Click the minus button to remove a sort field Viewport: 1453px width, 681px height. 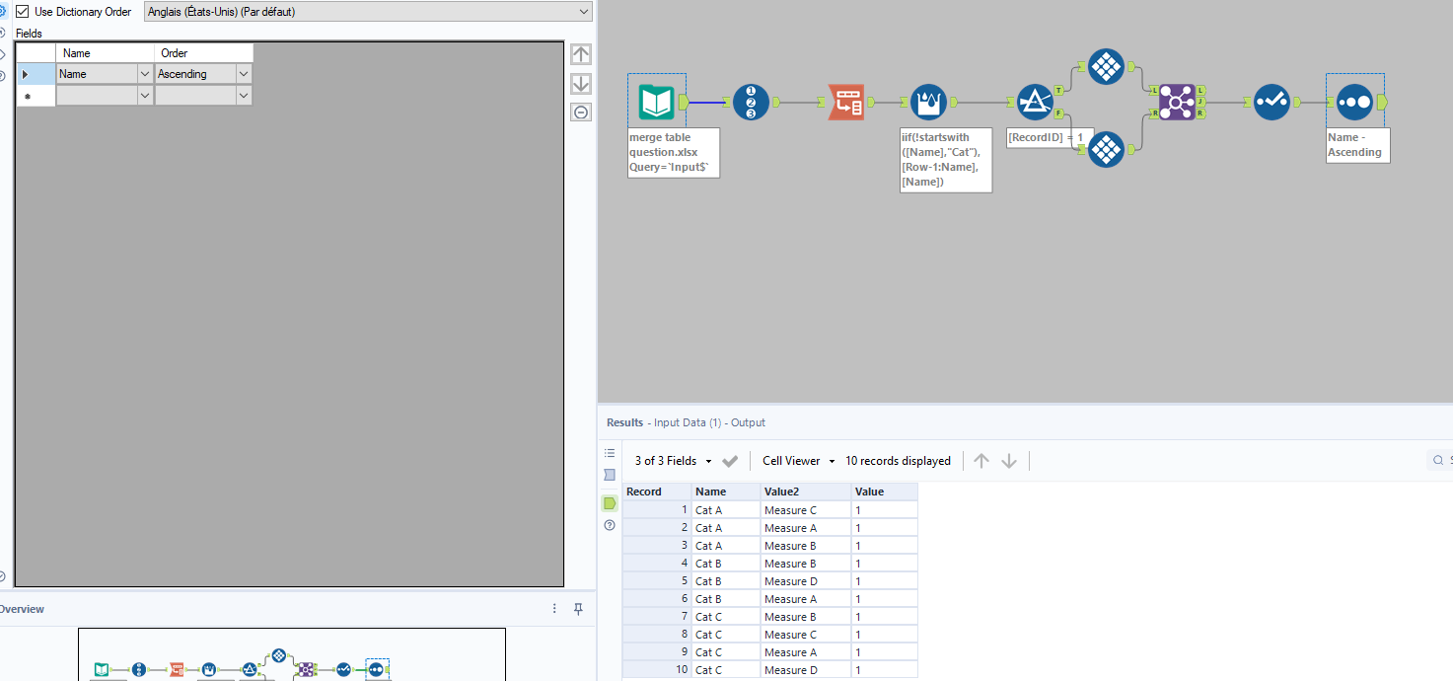click(x=581, y=112)
